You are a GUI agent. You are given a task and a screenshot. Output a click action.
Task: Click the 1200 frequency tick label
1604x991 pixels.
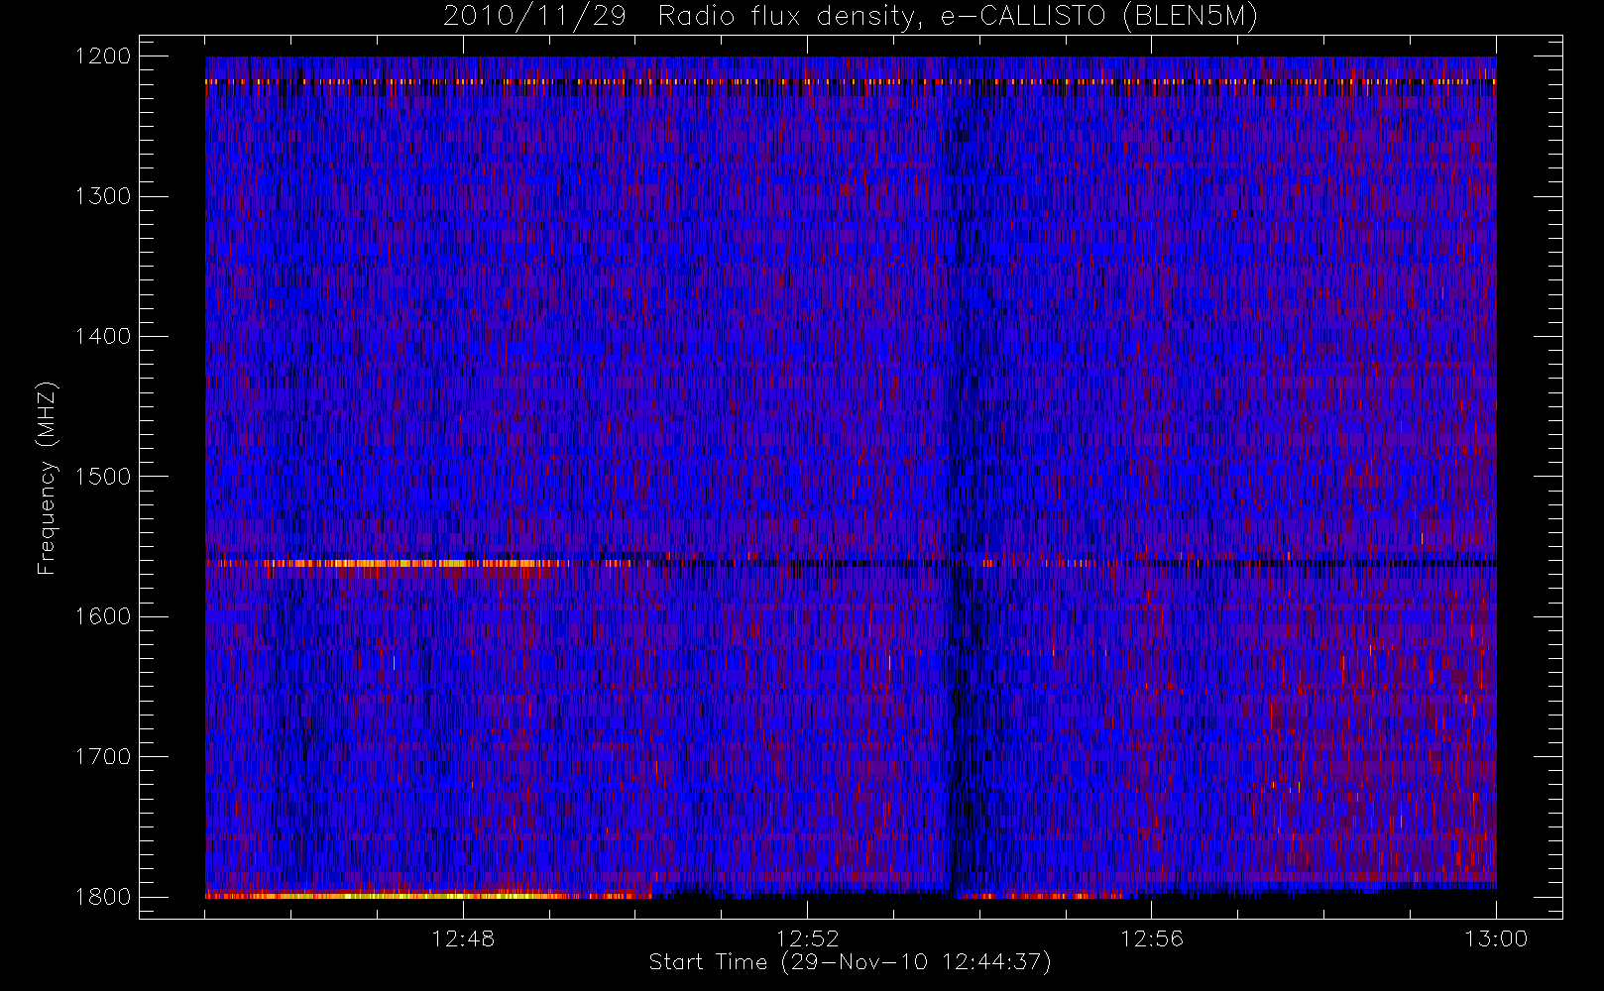click(x=103, y=56)
